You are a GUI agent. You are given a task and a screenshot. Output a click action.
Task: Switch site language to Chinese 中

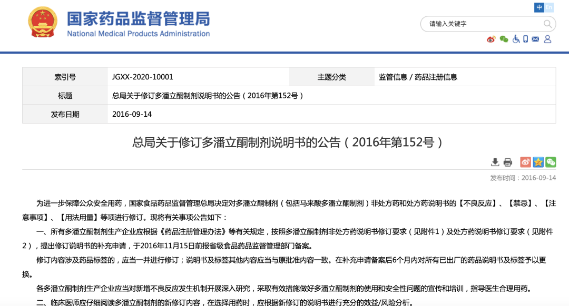tap(539, 7)
